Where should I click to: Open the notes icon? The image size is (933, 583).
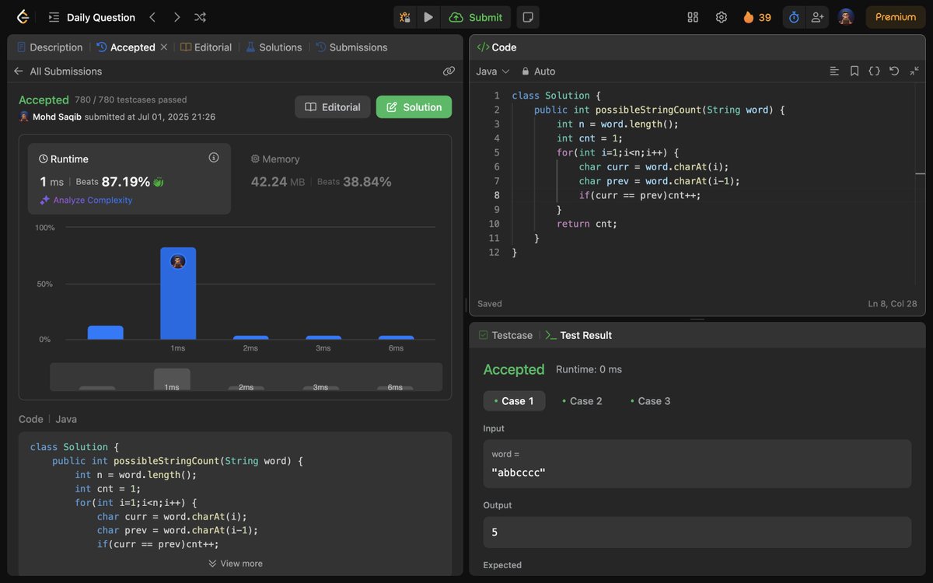coord(528,17)
